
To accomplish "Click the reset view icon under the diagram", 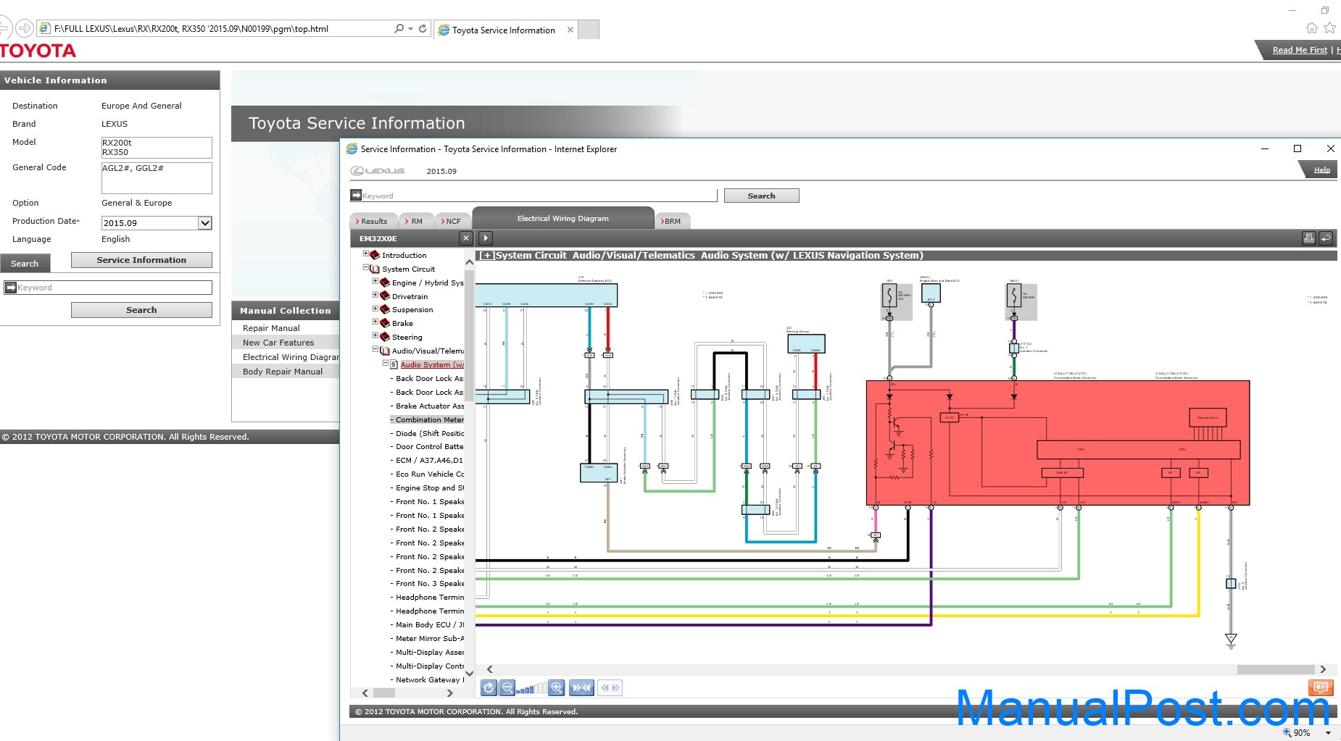I will (489, 688).
